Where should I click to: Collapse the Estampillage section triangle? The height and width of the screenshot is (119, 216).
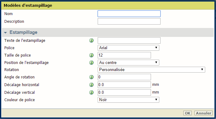point(5,33)
